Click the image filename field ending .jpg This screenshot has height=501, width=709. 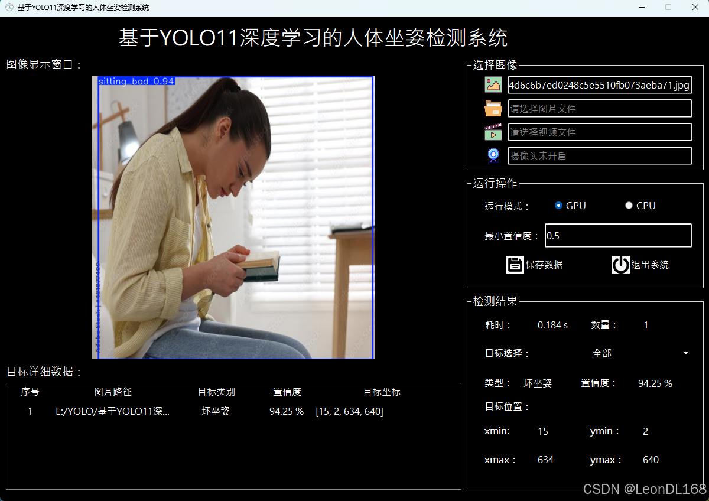600,85
